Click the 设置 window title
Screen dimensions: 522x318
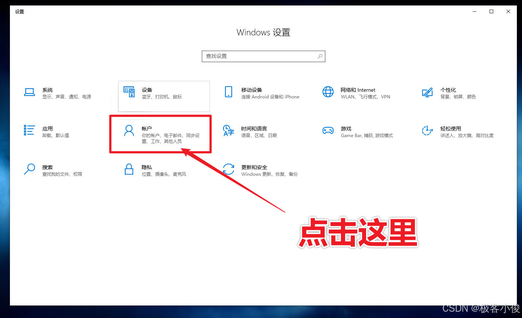20,12
